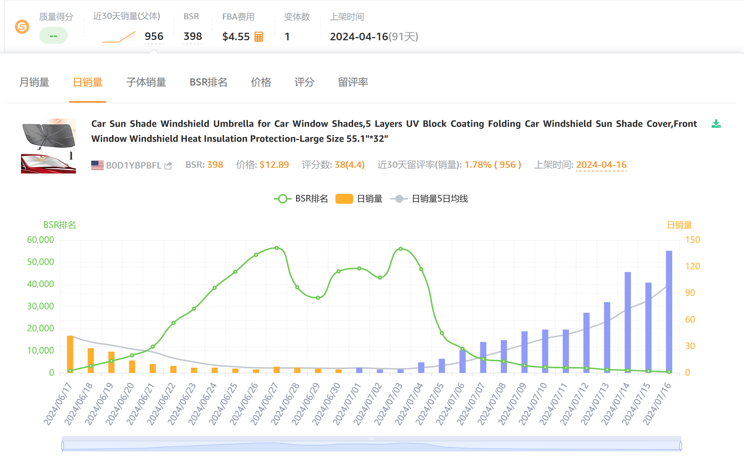Click the listing date 2024-04-16 link

click(x=601, y=165)
